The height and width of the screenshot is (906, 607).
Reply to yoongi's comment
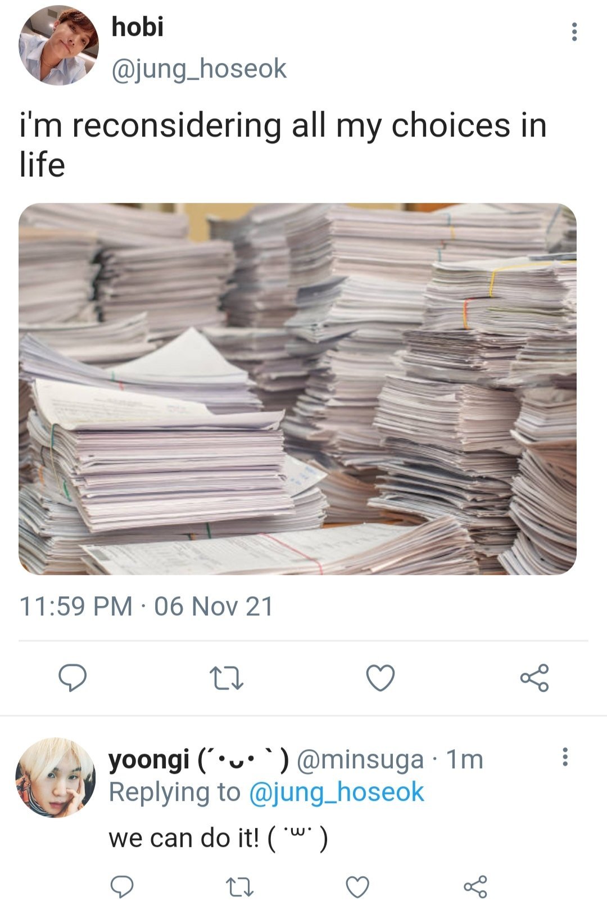[x=121, y=887]
